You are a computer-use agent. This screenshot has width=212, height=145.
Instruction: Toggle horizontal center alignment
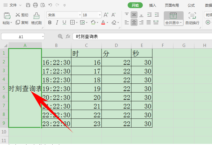[x=134, y=22]
